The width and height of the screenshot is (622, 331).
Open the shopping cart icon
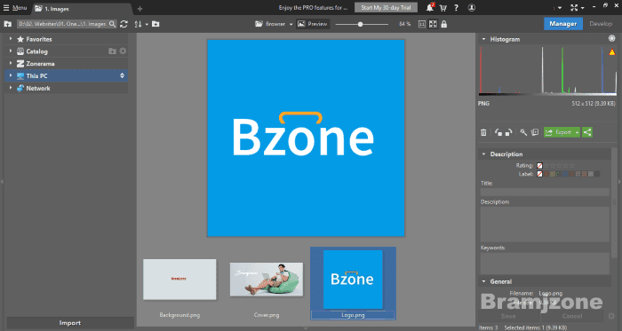tap(443, 8)
